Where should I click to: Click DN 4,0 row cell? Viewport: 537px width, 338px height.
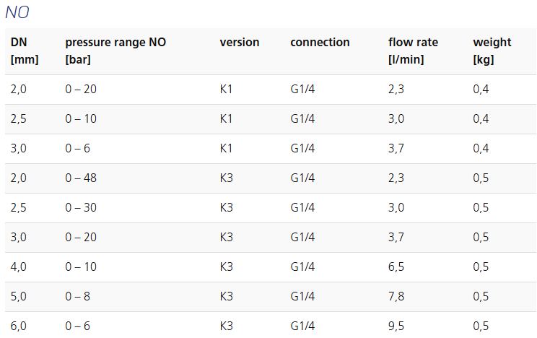pos(18,266)
